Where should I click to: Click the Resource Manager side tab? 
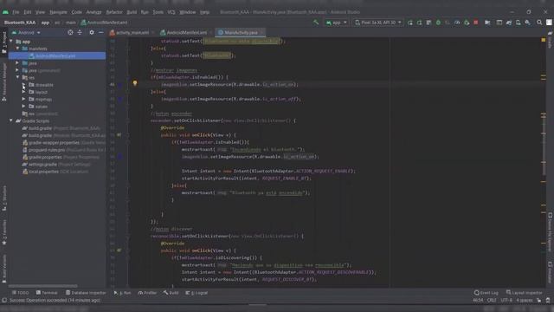point(4,82)
